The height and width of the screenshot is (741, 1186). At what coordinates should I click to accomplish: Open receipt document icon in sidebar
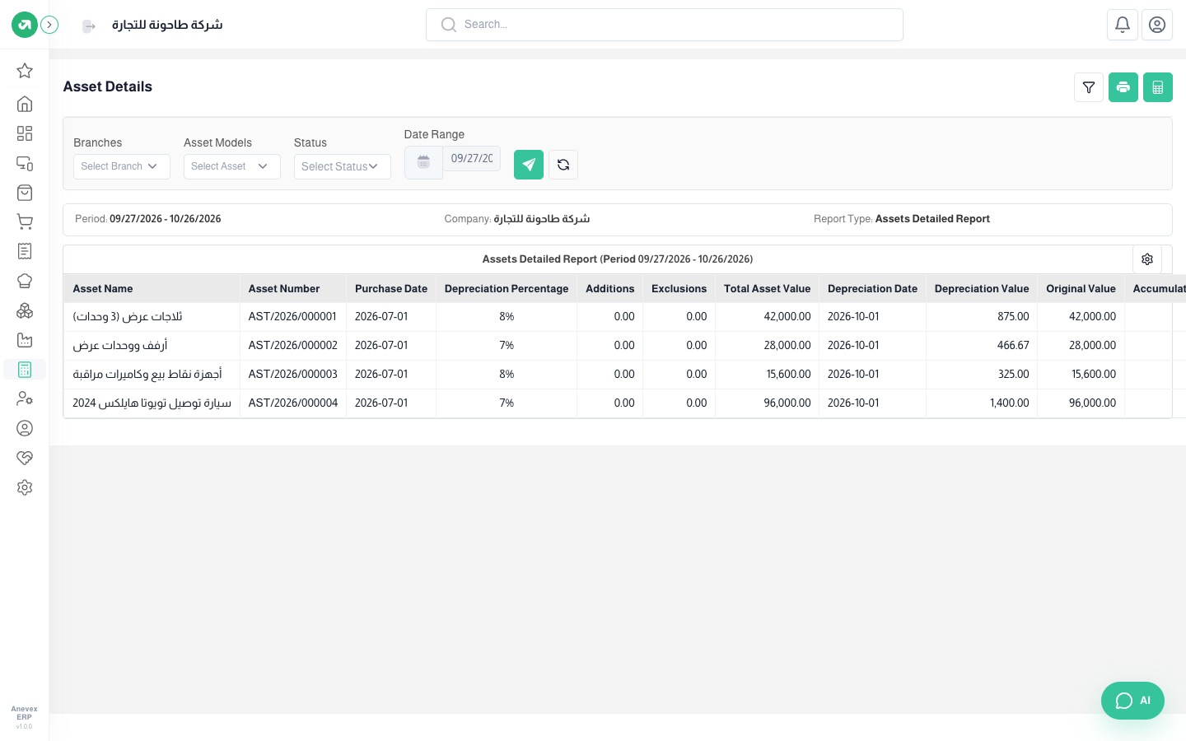(25, 251)
